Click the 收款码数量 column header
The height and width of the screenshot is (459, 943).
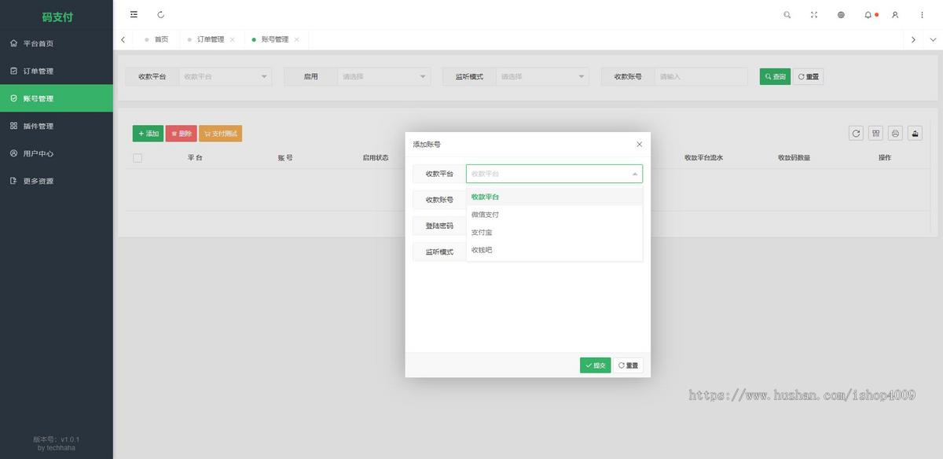click(794, 158)
